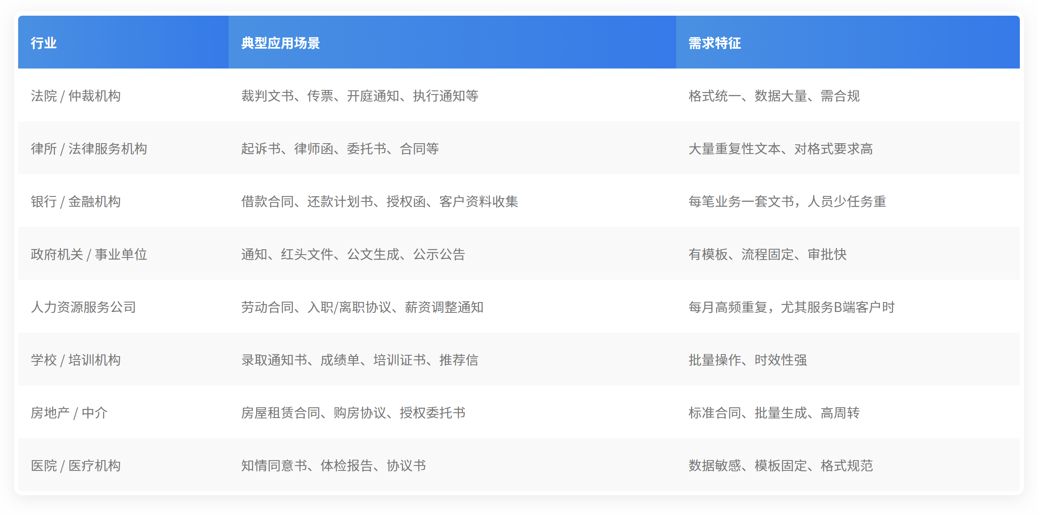Select the 房屋租赁合同、购房协议 cell
This screenshot has width=1038, height=515.
pos(353,413)
